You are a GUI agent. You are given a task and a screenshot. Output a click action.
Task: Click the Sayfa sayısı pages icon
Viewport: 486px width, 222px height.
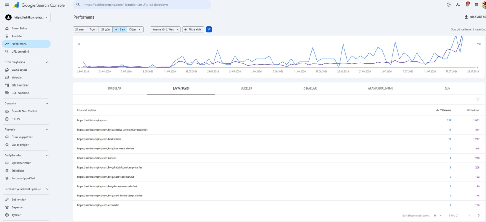pos(7,70)
